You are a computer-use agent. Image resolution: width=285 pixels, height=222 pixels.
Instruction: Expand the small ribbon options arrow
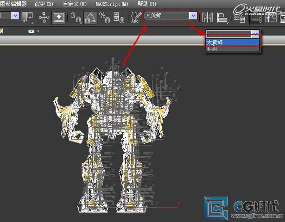[x=38, y=31]
